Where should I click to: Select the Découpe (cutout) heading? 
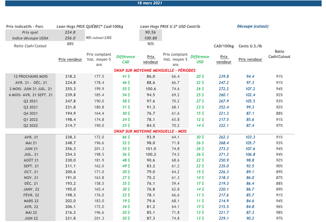pyautogui.click(x=252, y=26)
